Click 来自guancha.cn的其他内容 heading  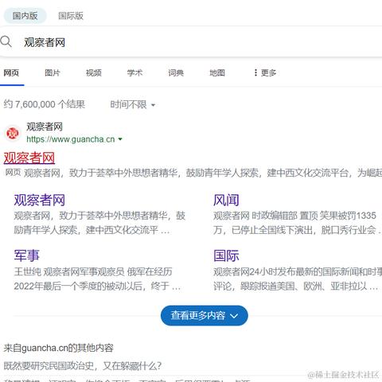point(59,348)
